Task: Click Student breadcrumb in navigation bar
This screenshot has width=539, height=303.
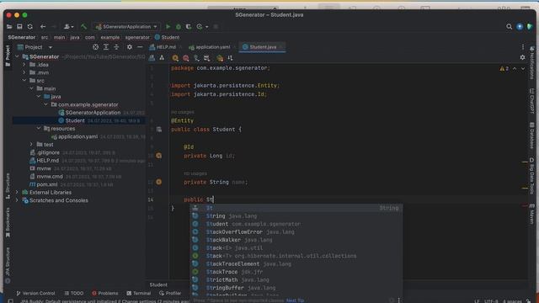Action: [x=167, y=37]
